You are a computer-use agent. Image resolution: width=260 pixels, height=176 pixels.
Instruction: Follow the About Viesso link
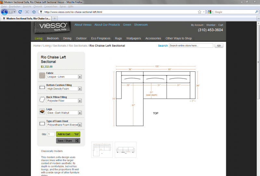pyautogui.click(x=83, y=25)
